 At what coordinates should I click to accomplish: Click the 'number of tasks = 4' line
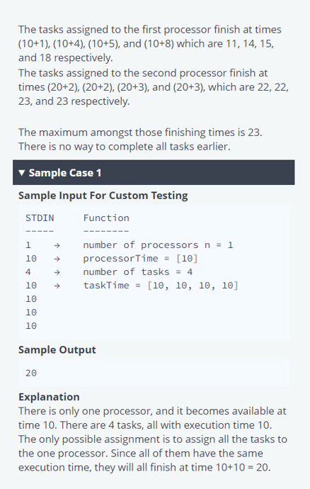click(x=138, y=272)
